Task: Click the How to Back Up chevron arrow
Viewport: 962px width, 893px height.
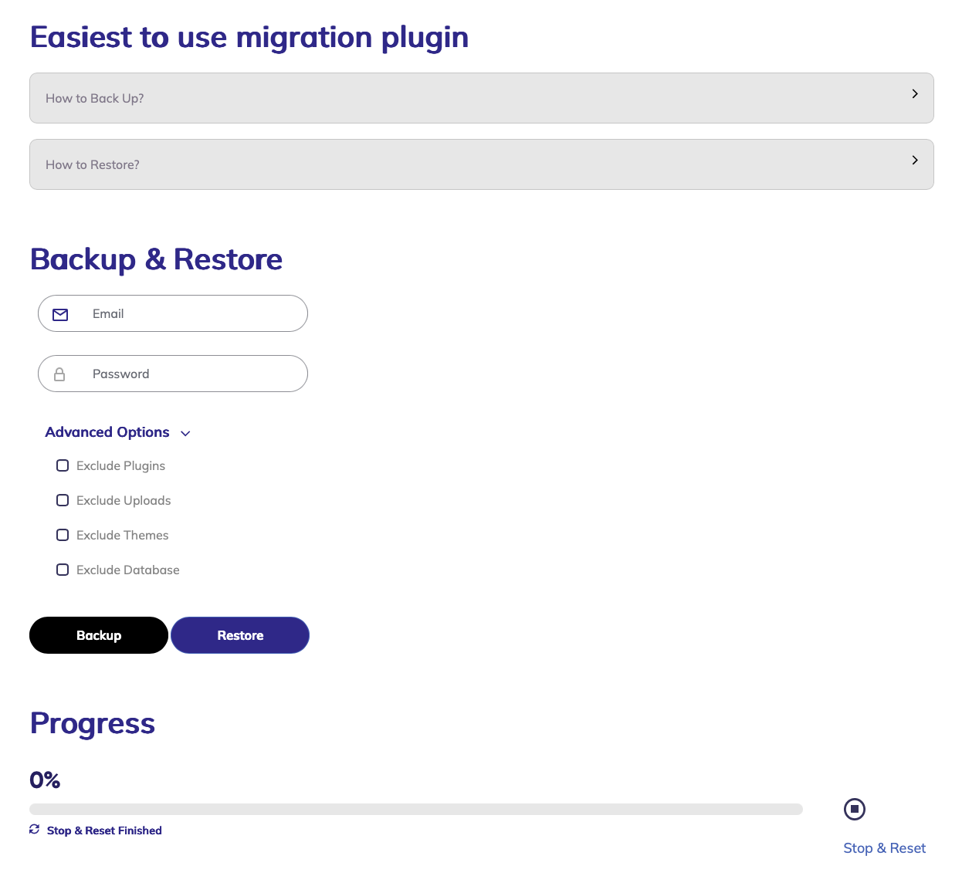Action: click(915, 93)
